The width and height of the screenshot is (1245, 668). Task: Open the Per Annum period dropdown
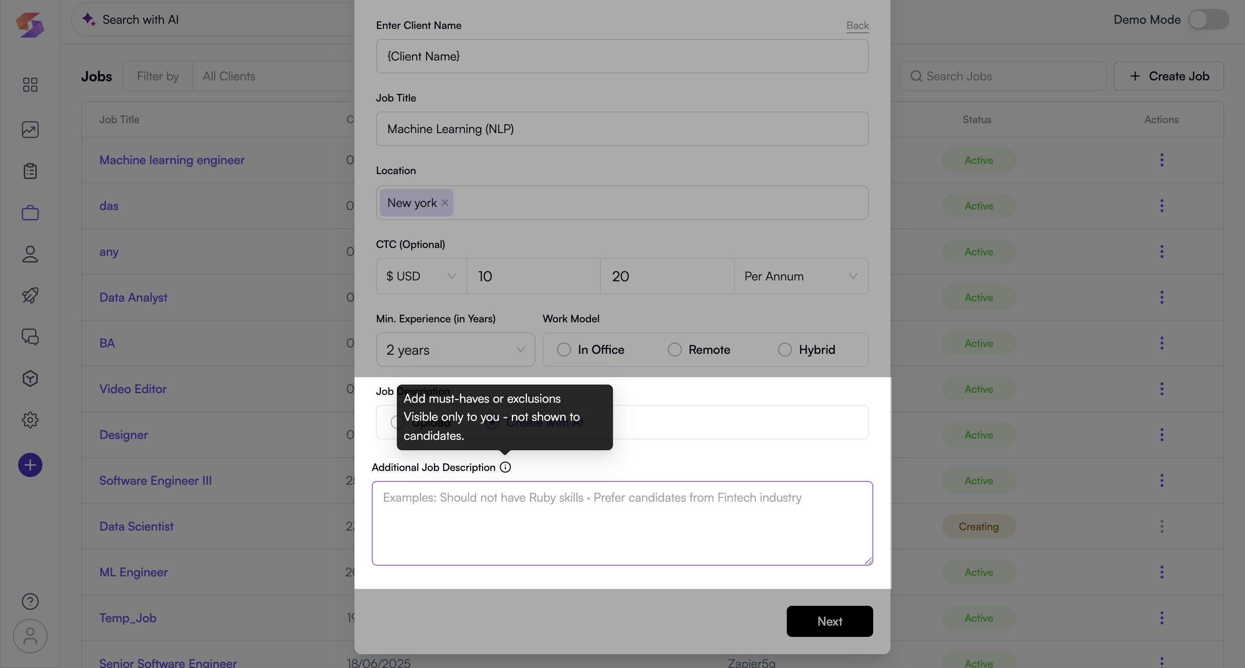tap(801, 276)
